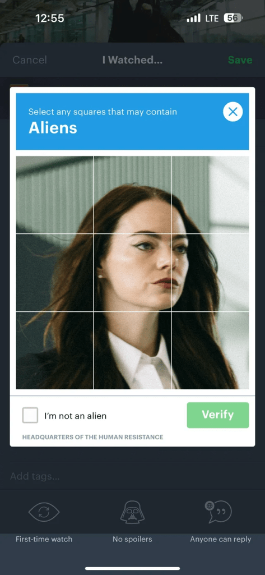Select the top-right captcha square
265x575 pixels.
point(210,195)
